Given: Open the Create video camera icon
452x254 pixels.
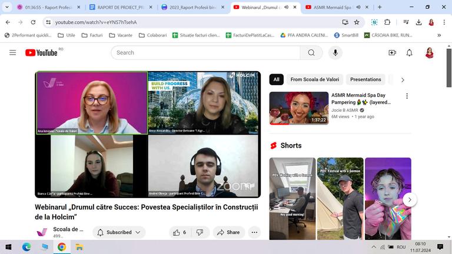Looking at the screenshot, I should tap(392, 53).
